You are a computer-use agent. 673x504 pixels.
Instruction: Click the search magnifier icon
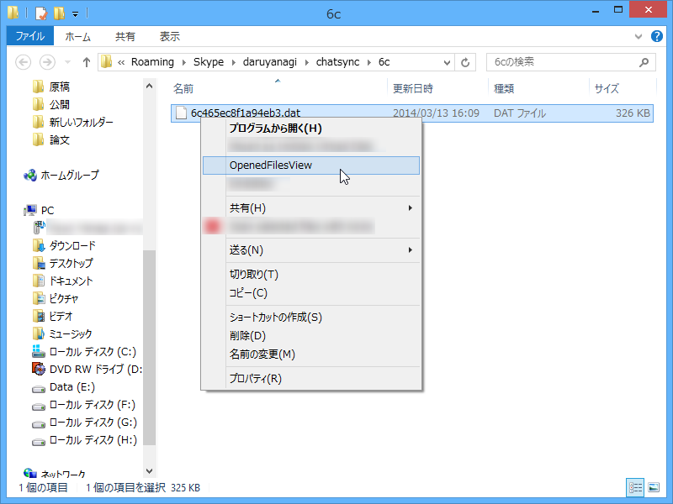pos(644,62)
